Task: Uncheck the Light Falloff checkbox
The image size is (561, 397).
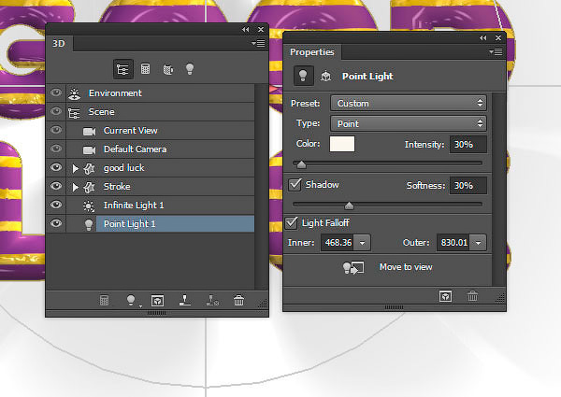Action: [x=292, y=222]
